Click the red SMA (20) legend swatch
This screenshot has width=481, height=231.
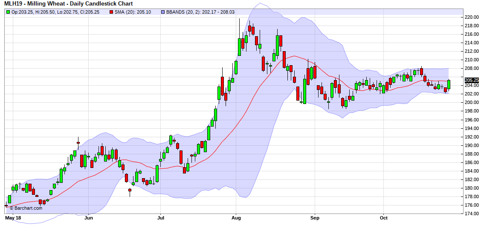[112, 12]
